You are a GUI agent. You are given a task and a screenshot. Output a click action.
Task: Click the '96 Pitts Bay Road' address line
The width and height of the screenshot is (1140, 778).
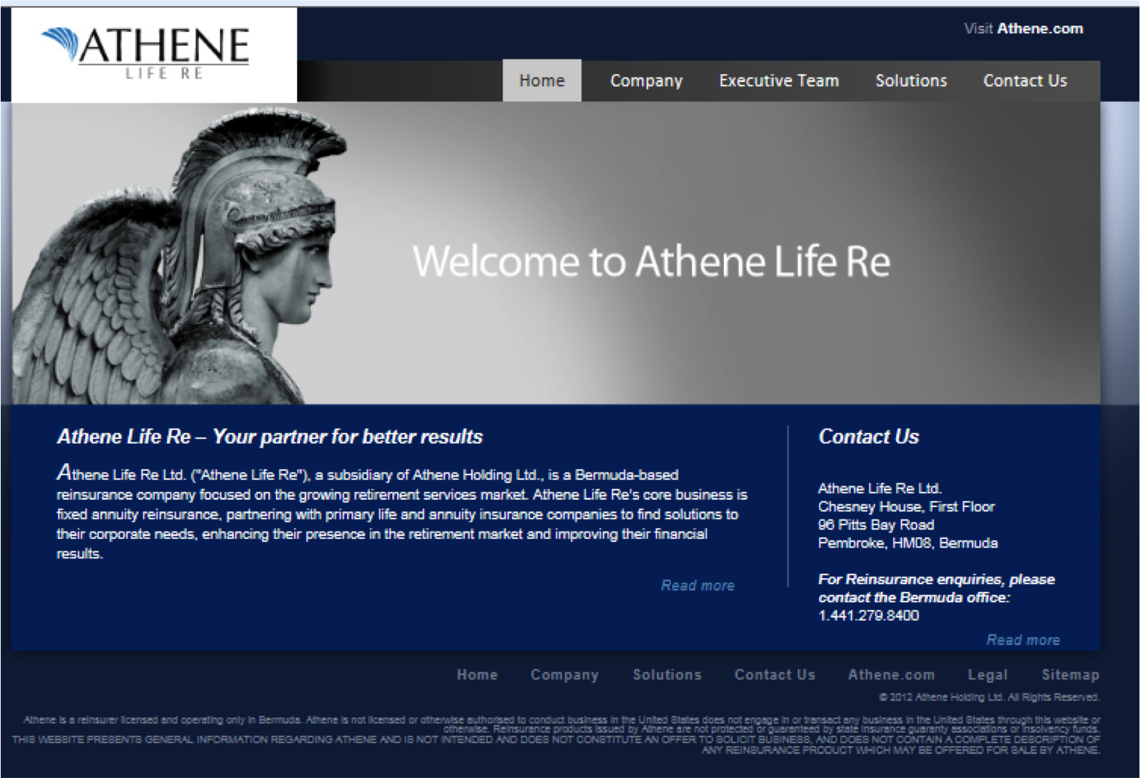(876, 524)
